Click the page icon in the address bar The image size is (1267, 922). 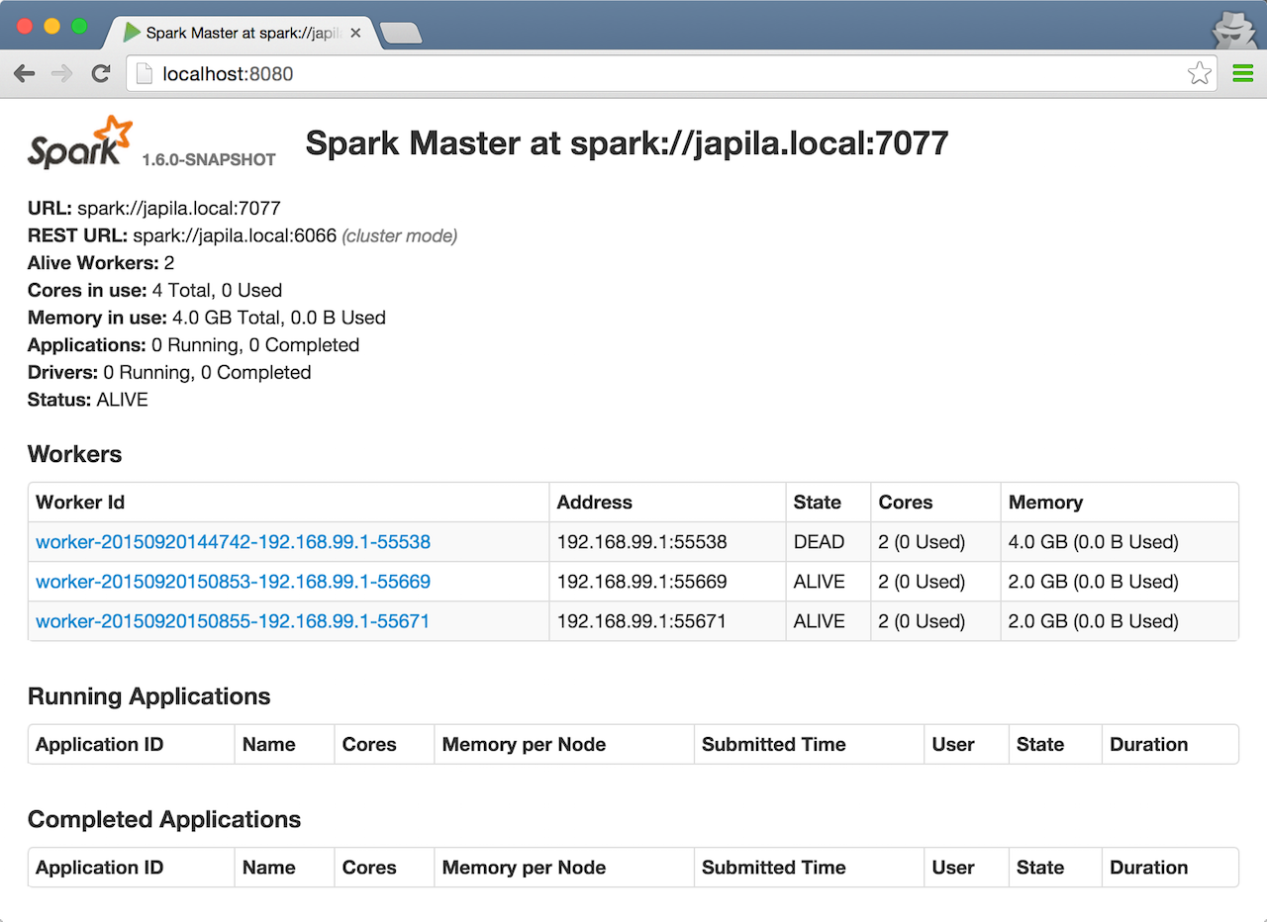[x=145, y=74]
